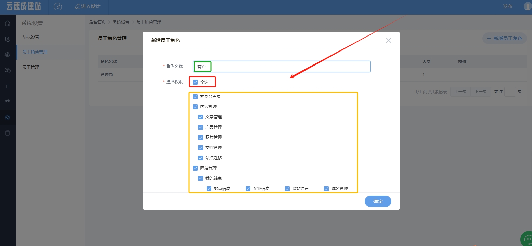Uncheck the 网站管理 parent permission
This screenshot has width=532, height=246.
click(x=195, y=168)
